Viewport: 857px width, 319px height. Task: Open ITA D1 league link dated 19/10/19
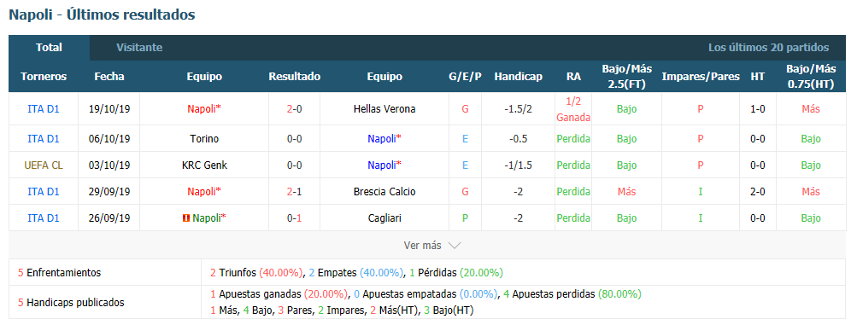[x=44, y=108]
